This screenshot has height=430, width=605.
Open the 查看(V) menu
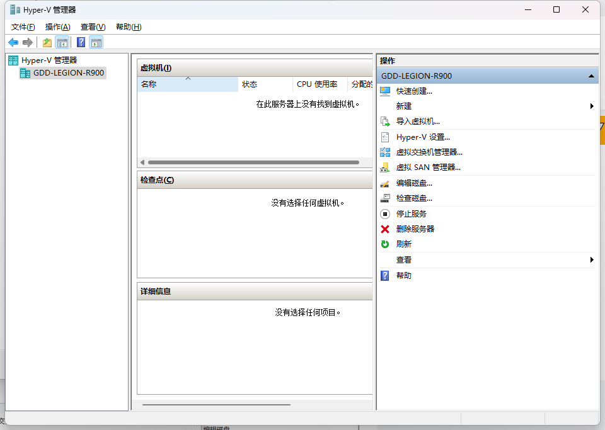[93, 27]
